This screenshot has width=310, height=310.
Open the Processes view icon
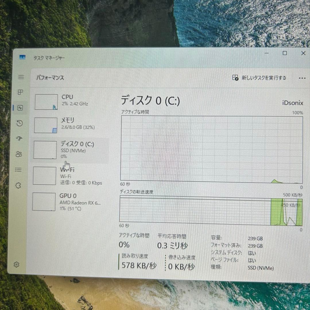coord(20,92)
